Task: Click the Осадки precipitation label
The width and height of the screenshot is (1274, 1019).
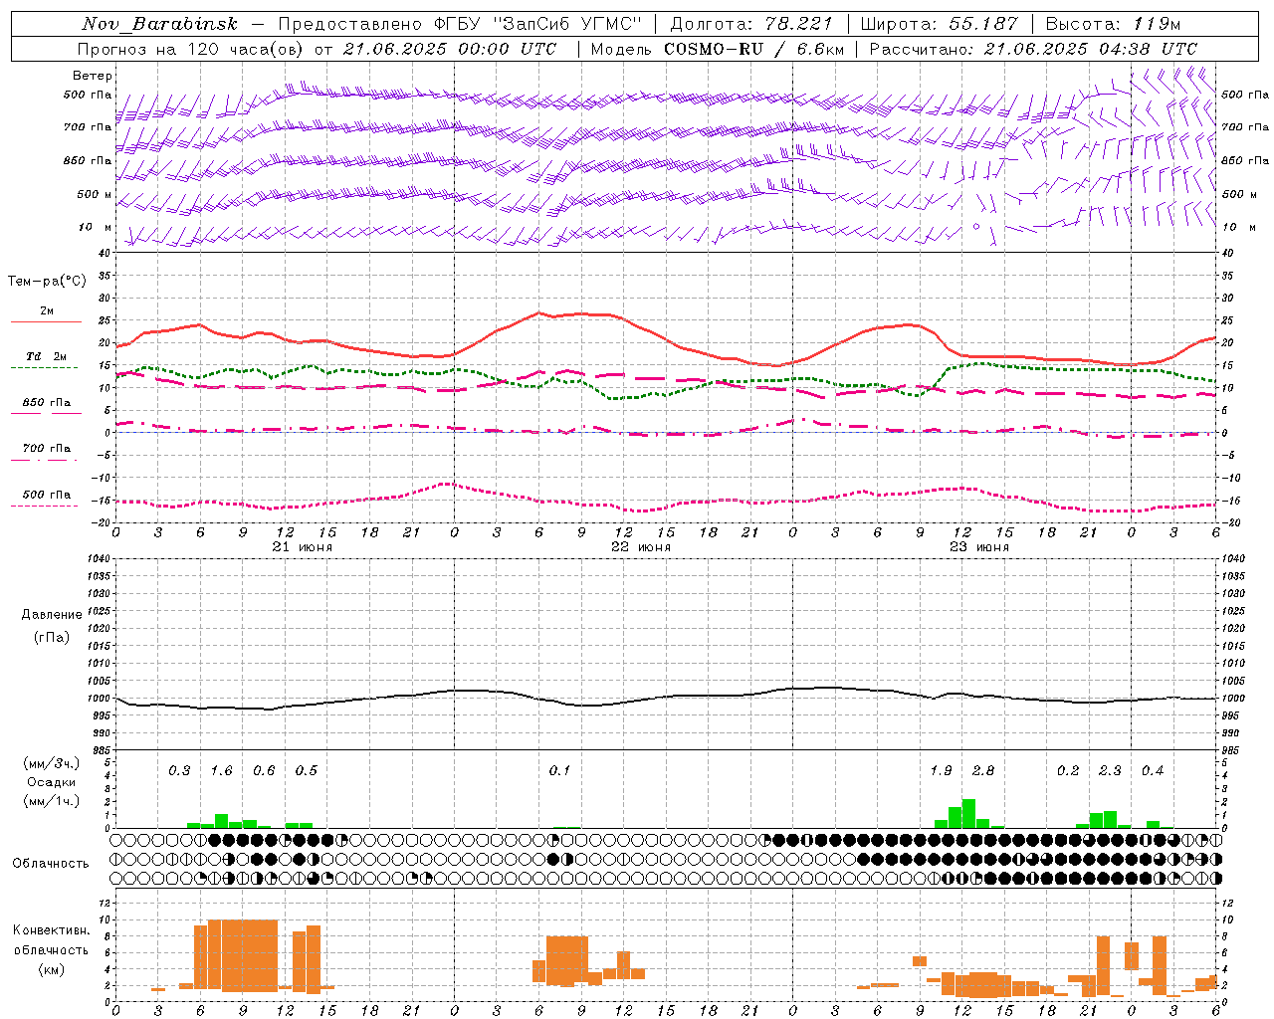Action: click(x=51, y=783)
